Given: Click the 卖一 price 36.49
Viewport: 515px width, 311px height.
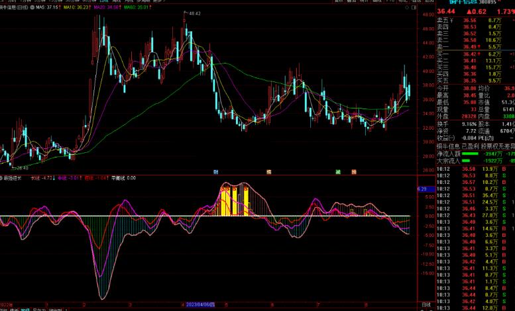Looking at the screenshot, I should tap(470, 47).
